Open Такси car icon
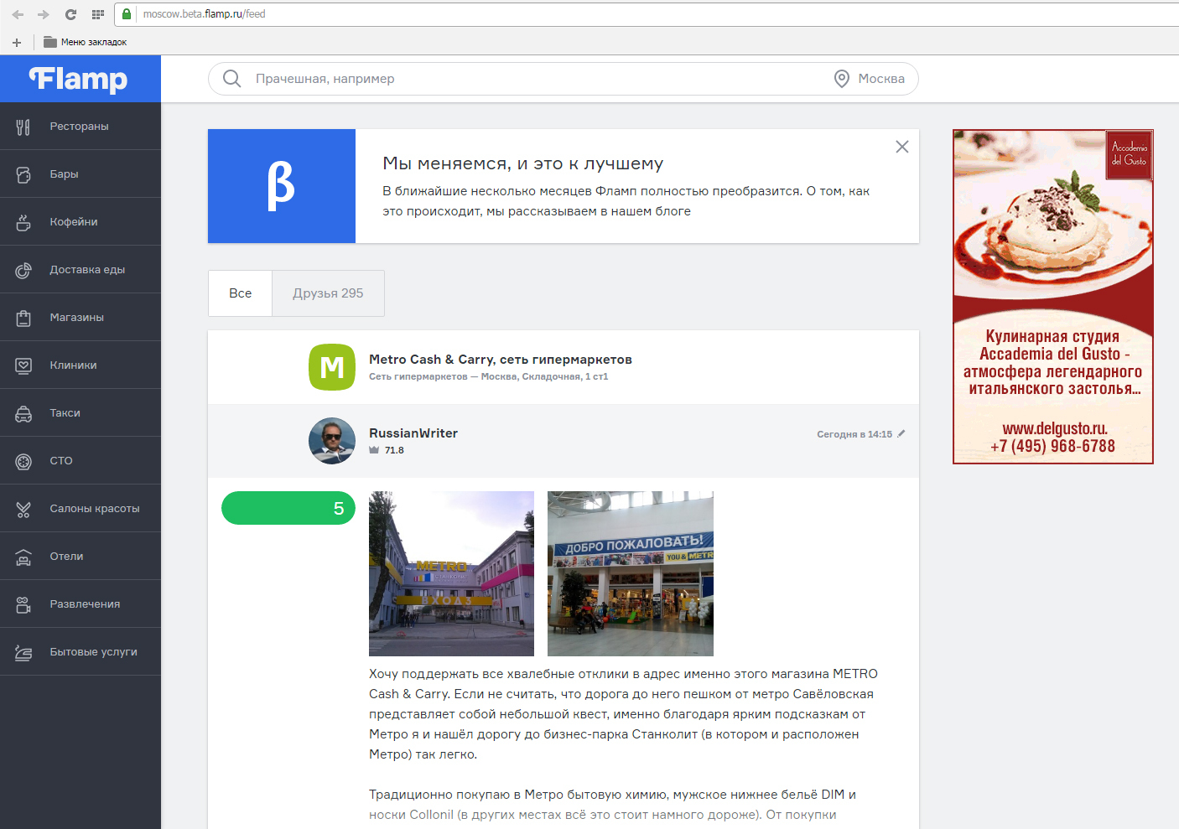This screenshot has height=829, width=1179. point(23,413)
